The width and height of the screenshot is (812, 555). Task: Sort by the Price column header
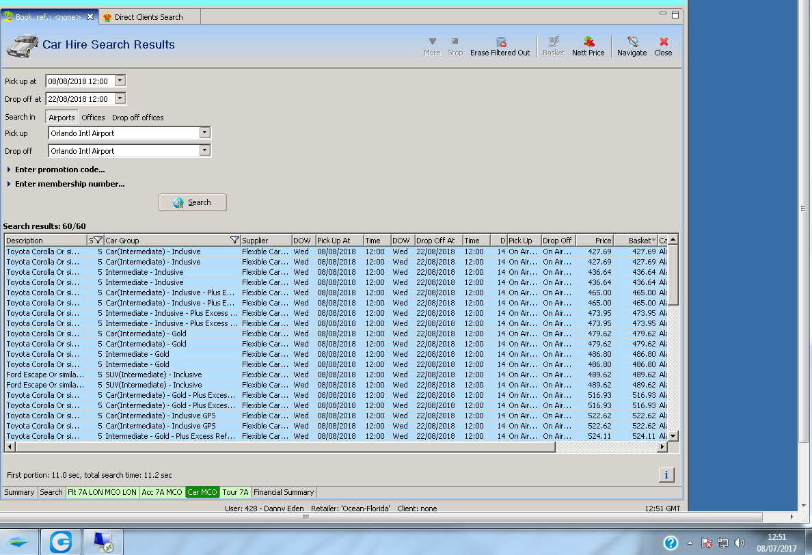point(595,240)
